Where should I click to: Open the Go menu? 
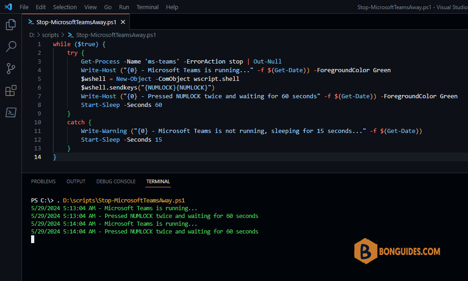tap(108, 7)
